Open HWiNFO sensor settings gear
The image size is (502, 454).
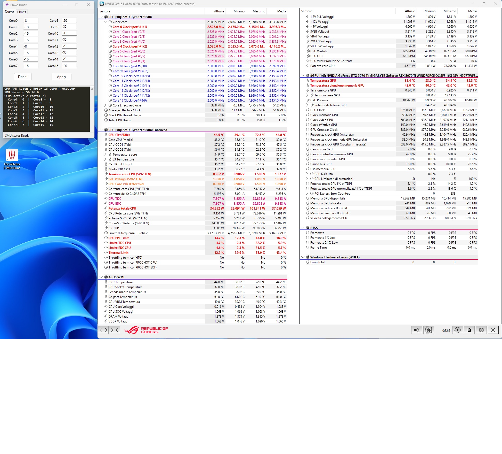[481, 330]
